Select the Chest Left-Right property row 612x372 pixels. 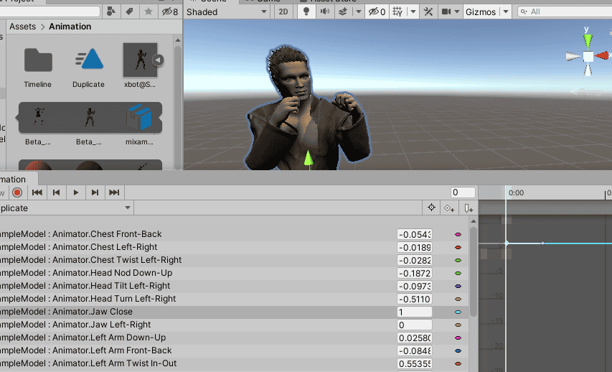pos(234,247)
